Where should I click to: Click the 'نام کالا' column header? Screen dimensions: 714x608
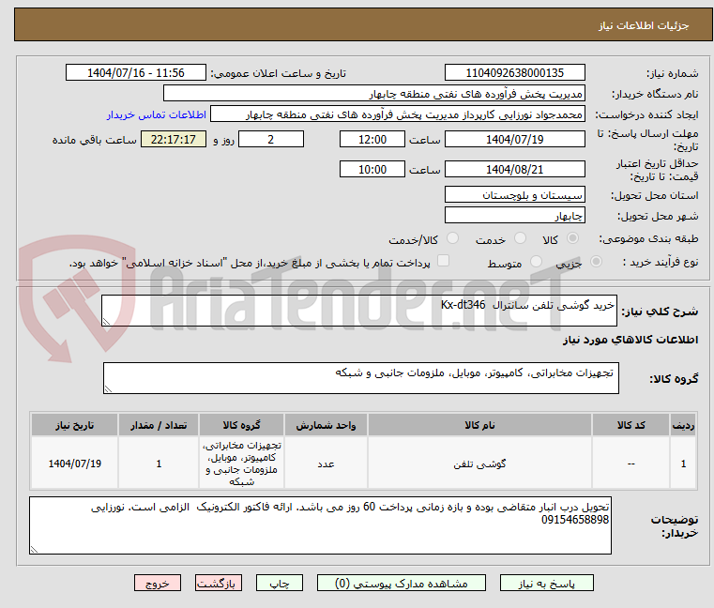tap(479, 425)
